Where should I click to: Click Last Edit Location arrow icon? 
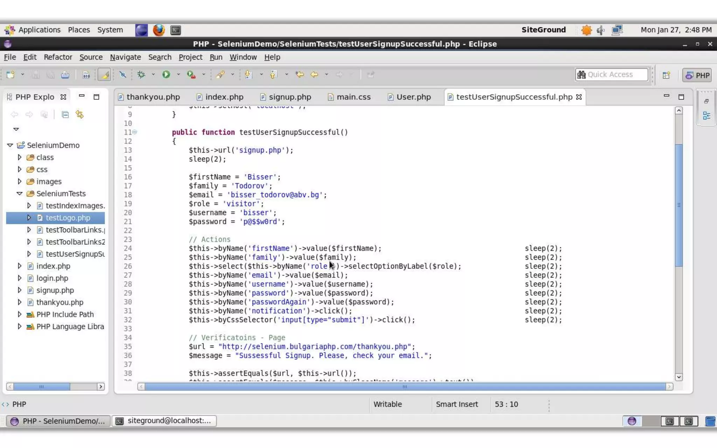(299, 75)
